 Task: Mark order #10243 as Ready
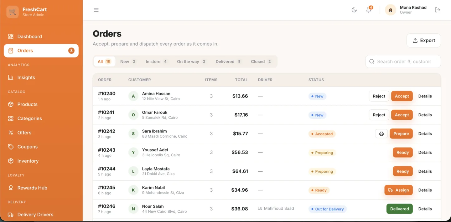tap(403, 153)
